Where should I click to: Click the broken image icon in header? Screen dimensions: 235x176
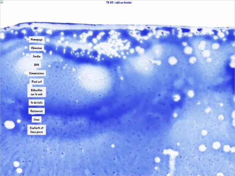2,2
